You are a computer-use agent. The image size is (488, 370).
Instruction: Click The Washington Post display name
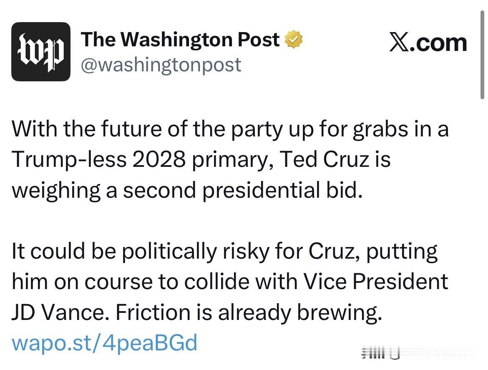(x=180, y=40)
